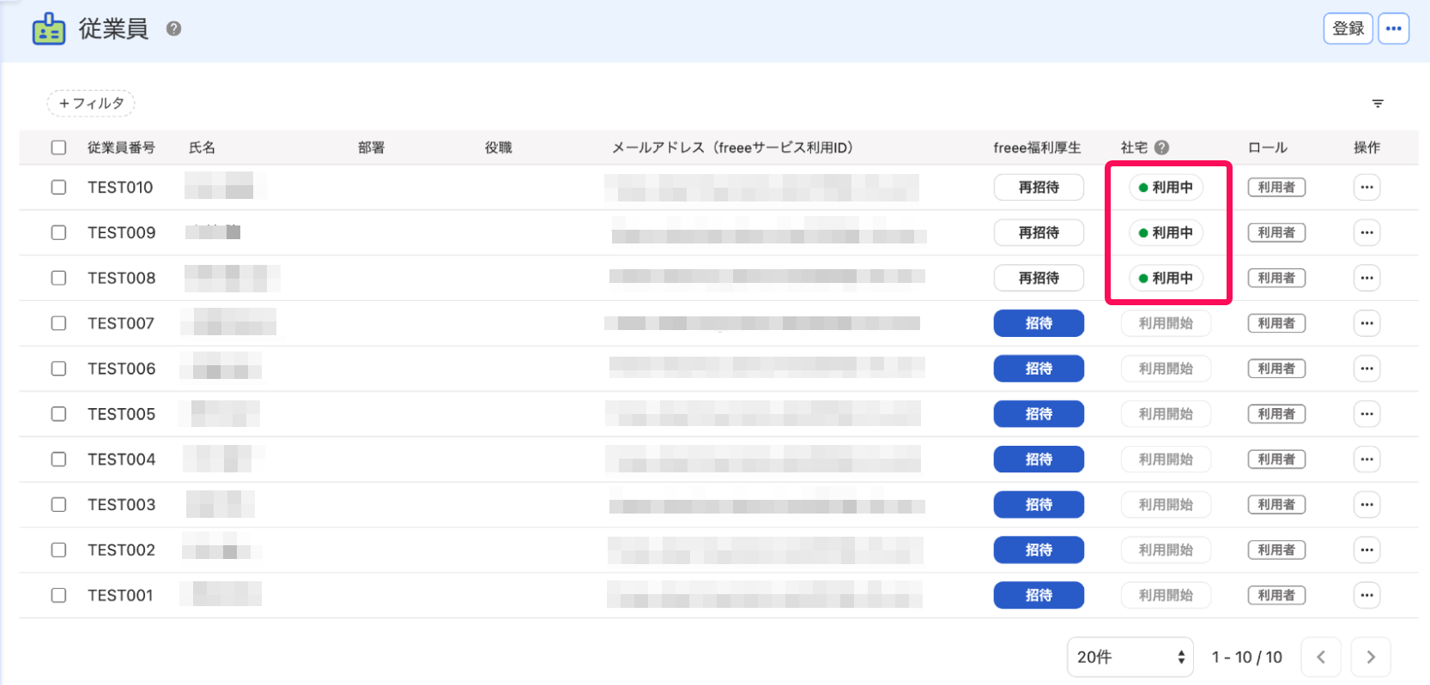The height and width of the screenshot is (685, 1430).
Task: Click the filter-lines icon above the table
Action: 1378,104
